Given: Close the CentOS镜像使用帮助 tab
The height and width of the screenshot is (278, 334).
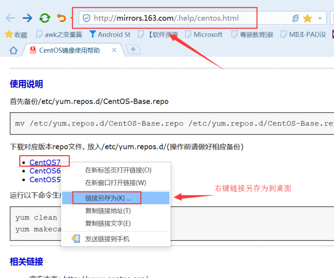Looking at the screenshot, I should pos(114,50).
